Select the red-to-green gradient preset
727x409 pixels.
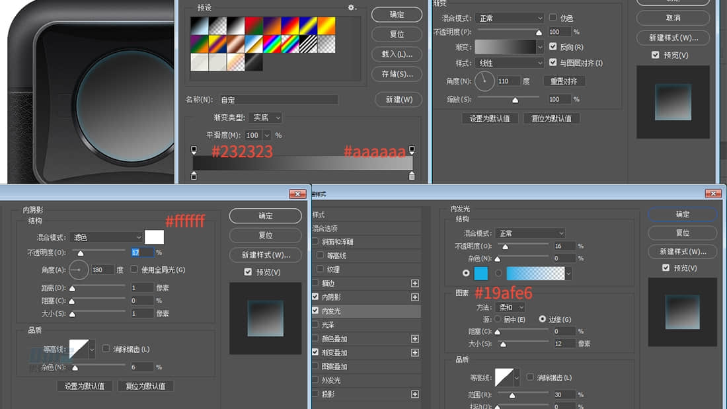(254, 26)
